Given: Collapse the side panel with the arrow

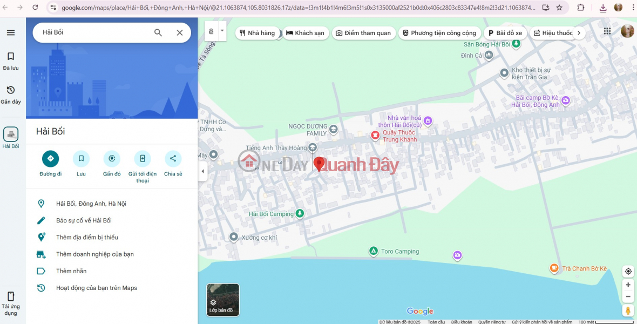Looking at the screenshot, I should tap(202, 171).
